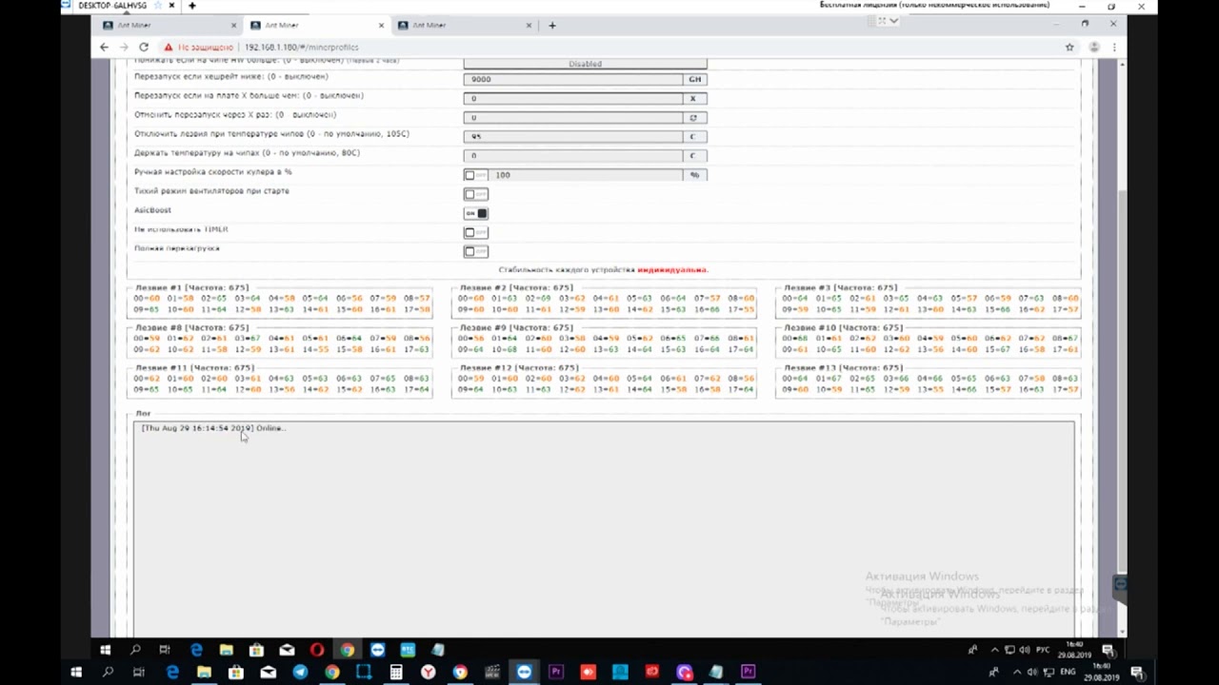
Task: Click the log entry with Online status
Action: point(213,428)
